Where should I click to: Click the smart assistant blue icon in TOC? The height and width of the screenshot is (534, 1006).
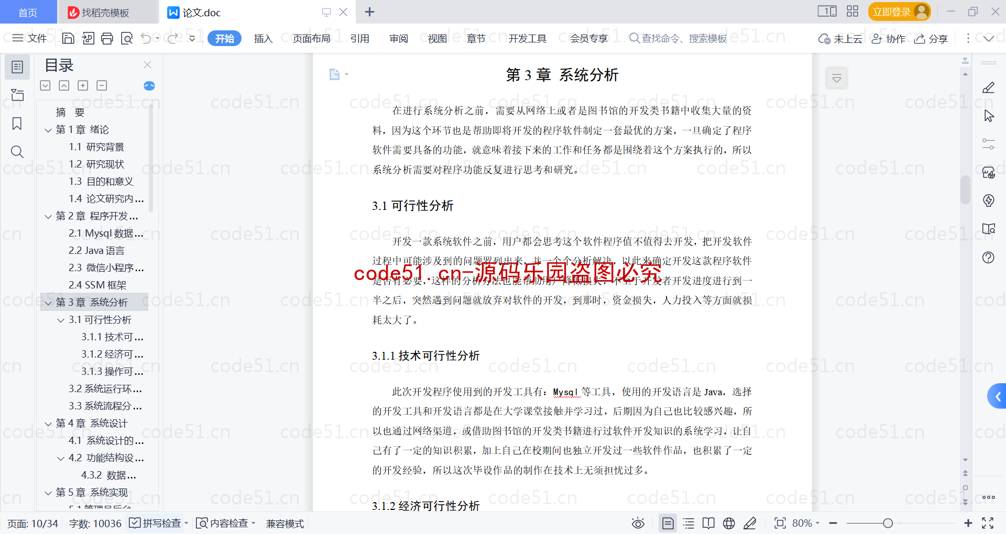[x=149, y=86]
